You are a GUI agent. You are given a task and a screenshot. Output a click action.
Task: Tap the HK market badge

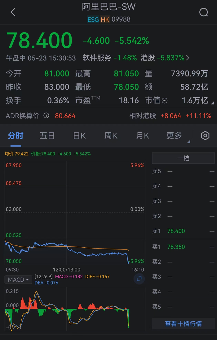tap(105, 20)
